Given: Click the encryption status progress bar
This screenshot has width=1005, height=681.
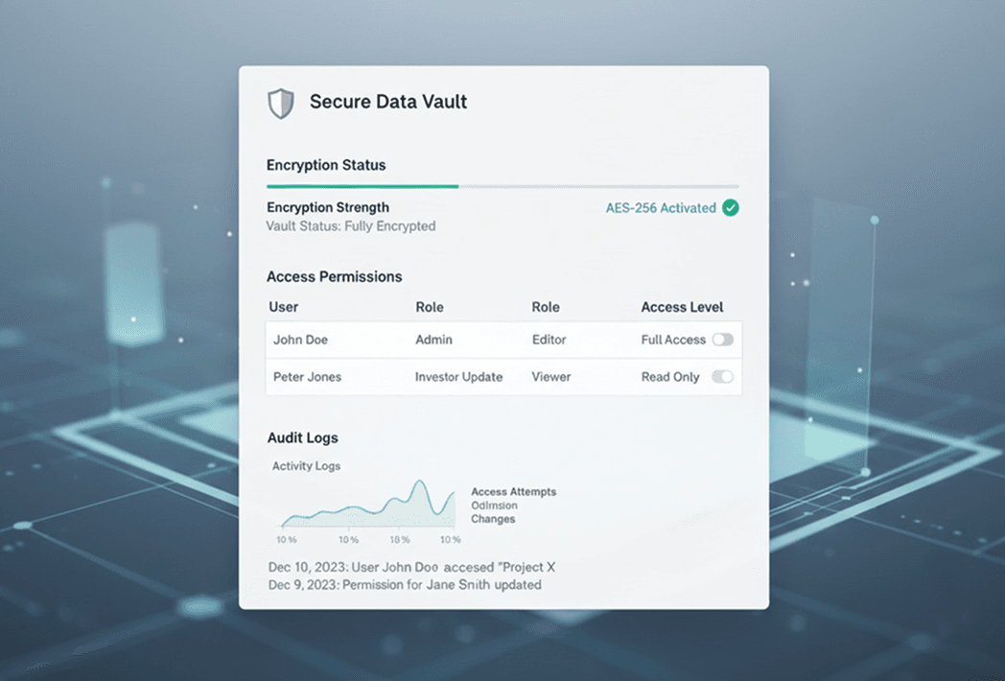Looking at the screenshot, I should (502, 186).
